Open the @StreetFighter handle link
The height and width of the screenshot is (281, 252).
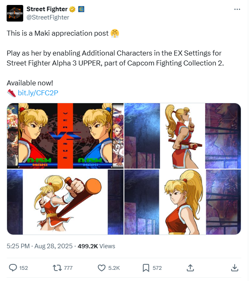tap(48, 17)
